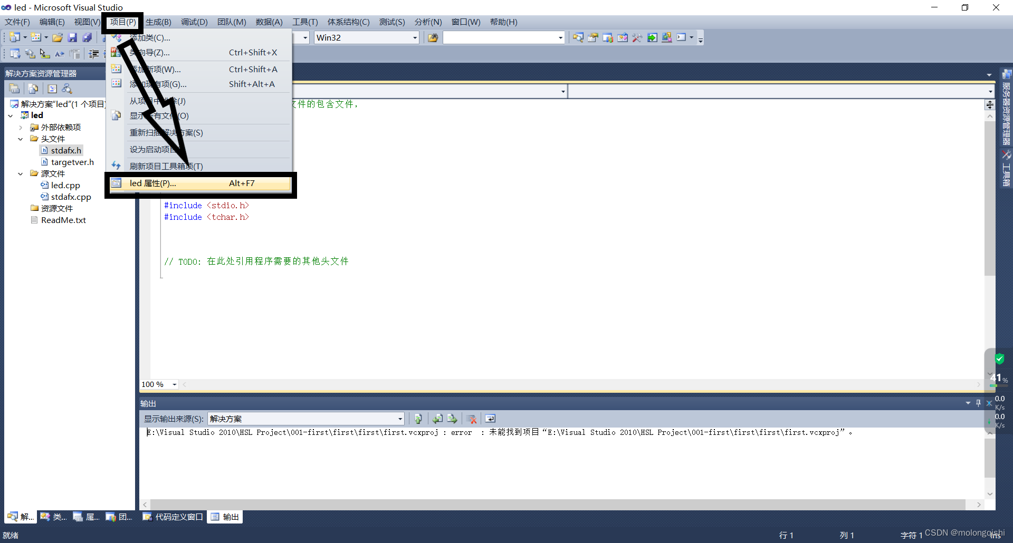Click Properties icon in Solution Explorer toolbar
Screen dimensions: 1013x543
click(14, 89)
